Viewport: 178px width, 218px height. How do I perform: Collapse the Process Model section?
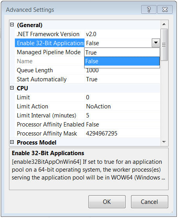12,142
